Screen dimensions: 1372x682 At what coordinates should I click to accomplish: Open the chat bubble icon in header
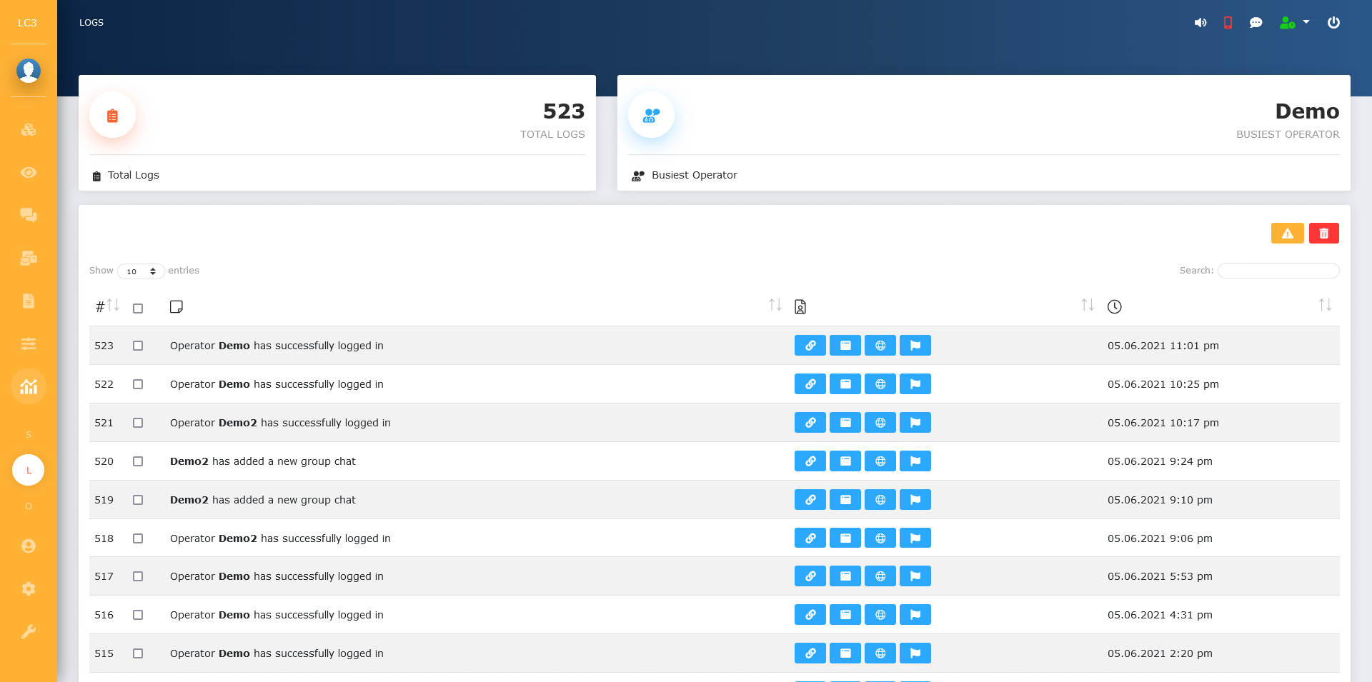1256,23
